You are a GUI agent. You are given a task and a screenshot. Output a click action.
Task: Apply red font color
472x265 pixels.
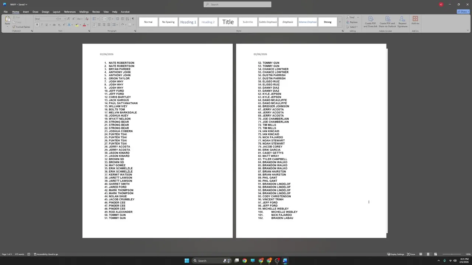click(84, 25)
